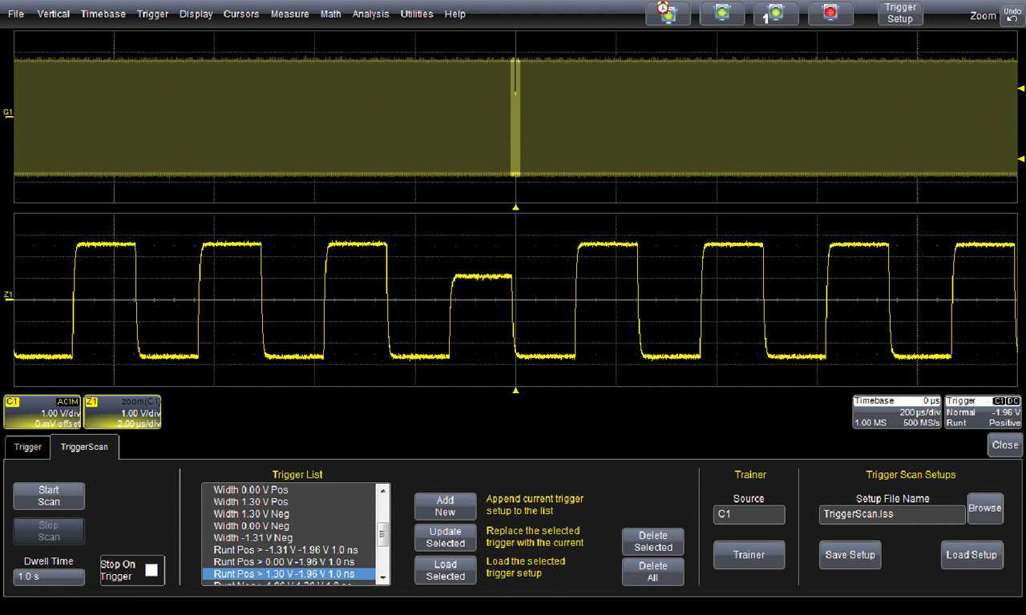
Task: Open the Z1 zoom trace descriptor box
Action: click(122, 412)
